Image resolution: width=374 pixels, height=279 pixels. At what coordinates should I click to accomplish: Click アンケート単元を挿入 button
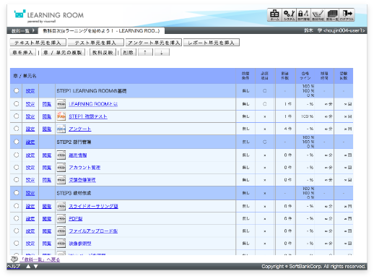(154, 43)
